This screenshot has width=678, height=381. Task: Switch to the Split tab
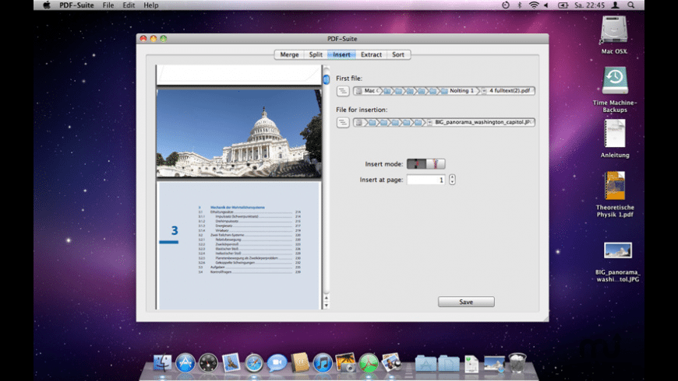pos(315,54)
